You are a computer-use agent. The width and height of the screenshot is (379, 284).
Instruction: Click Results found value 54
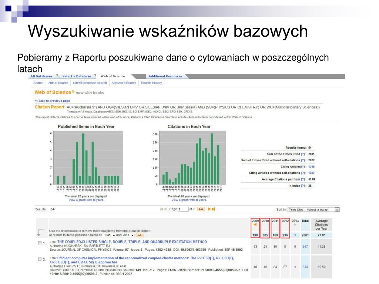click(x=310, y=148)
